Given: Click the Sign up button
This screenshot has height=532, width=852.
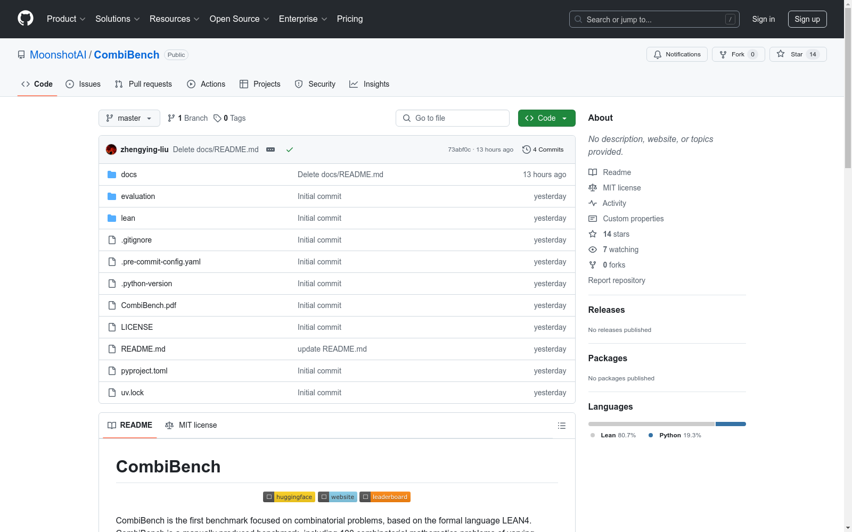Looking at the screenshot, I should (807, 19).
